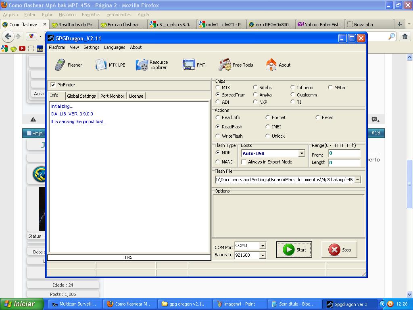Viewport: 413px width, 310px height.
Task: Click the About house icon in toolbar
Action: [271, 65]
